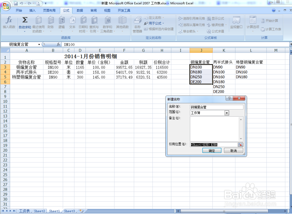
Task: Open the Text functions icon
Action: [x=72, y=20]
